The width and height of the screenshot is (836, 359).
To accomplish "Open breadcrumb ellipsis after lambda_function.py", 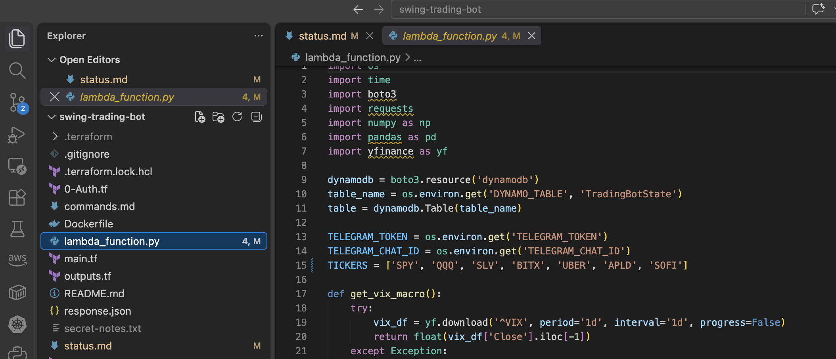I will 417,58.
